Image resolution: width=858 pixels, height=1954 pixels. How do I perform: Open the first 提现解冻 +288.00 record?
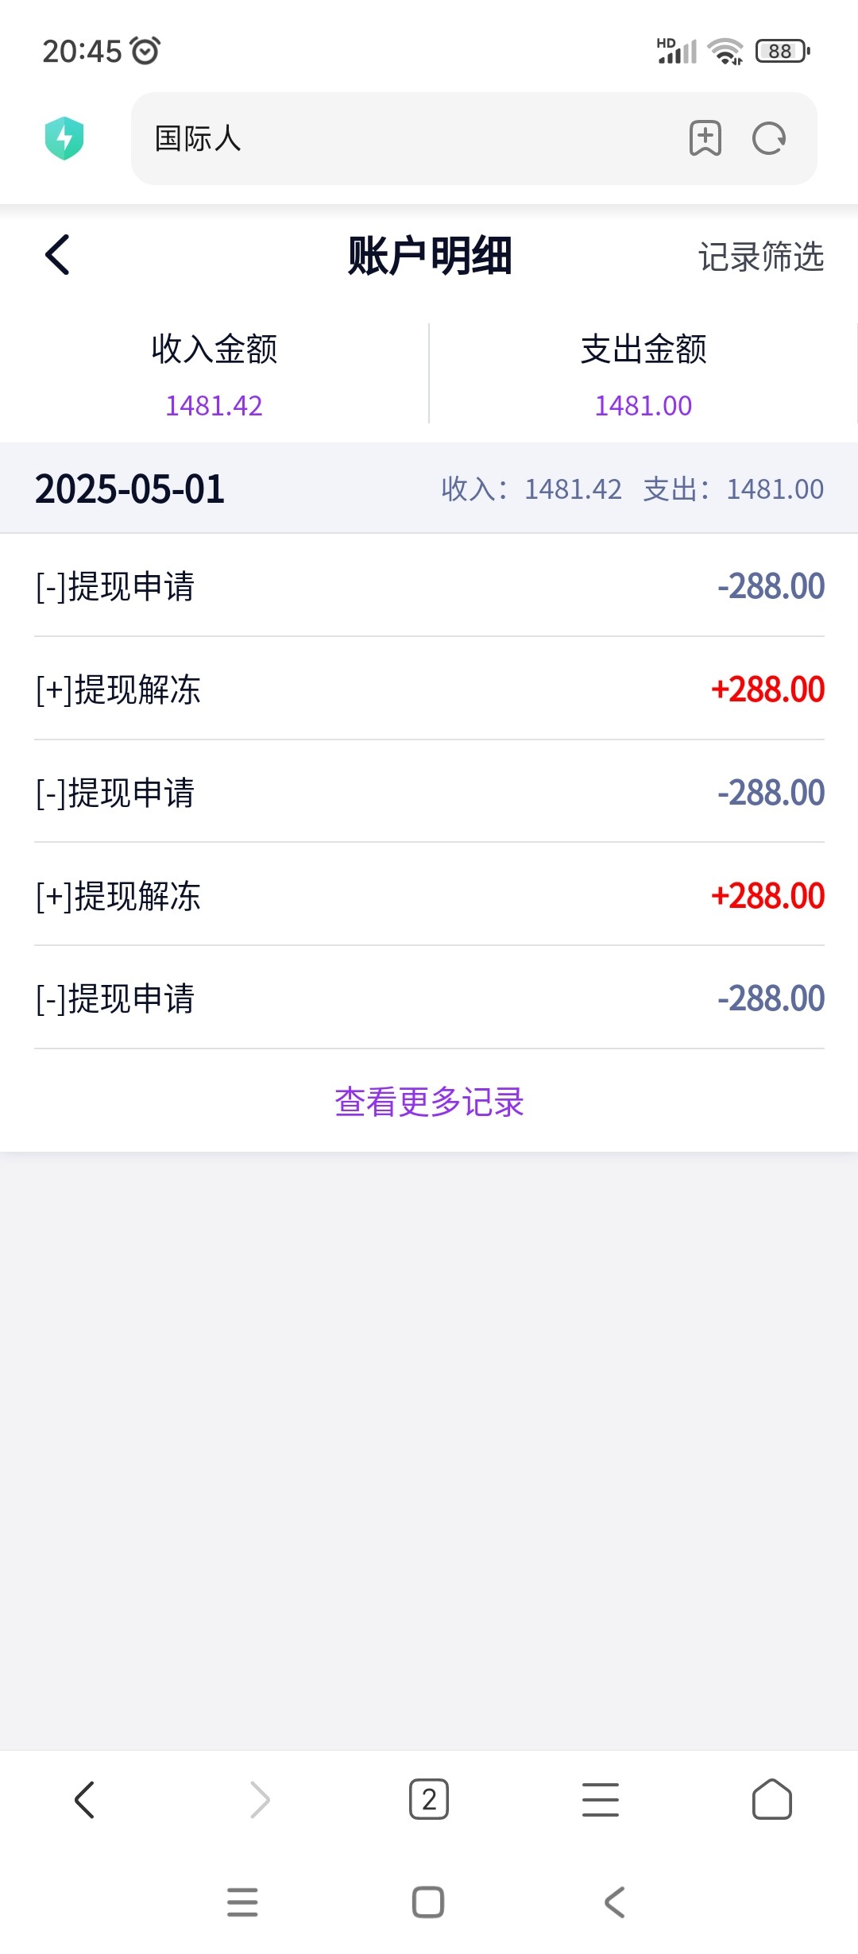(429, 689)
